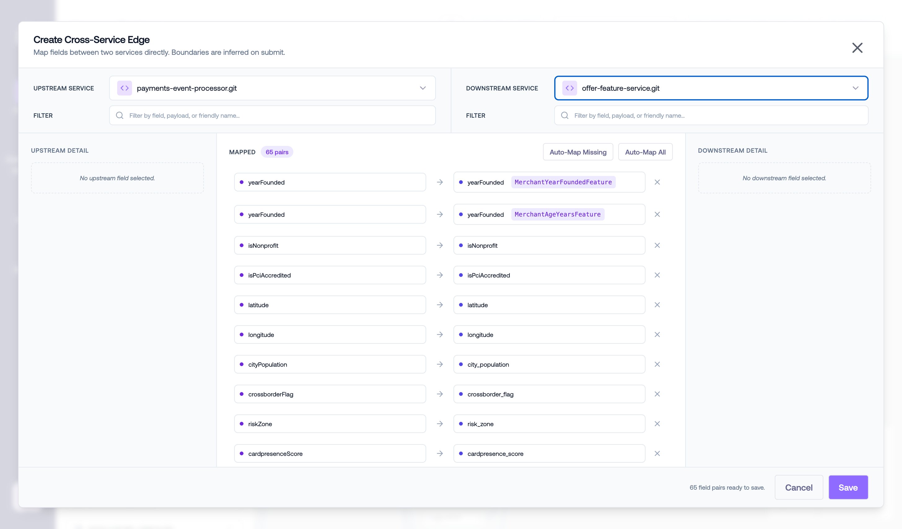This screenshot has width=902, height=529.
Task: Close the Create Cross-Service Edge dialog
Action: [857, 48]
